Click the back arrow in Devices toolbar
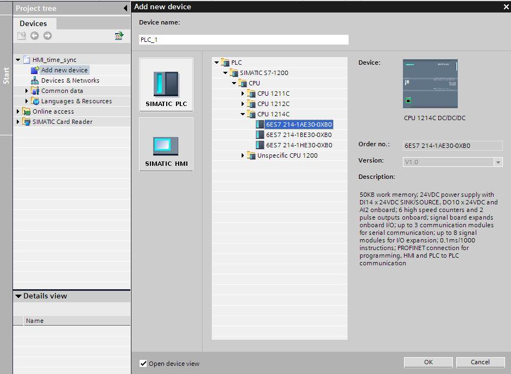 point(35,35)
